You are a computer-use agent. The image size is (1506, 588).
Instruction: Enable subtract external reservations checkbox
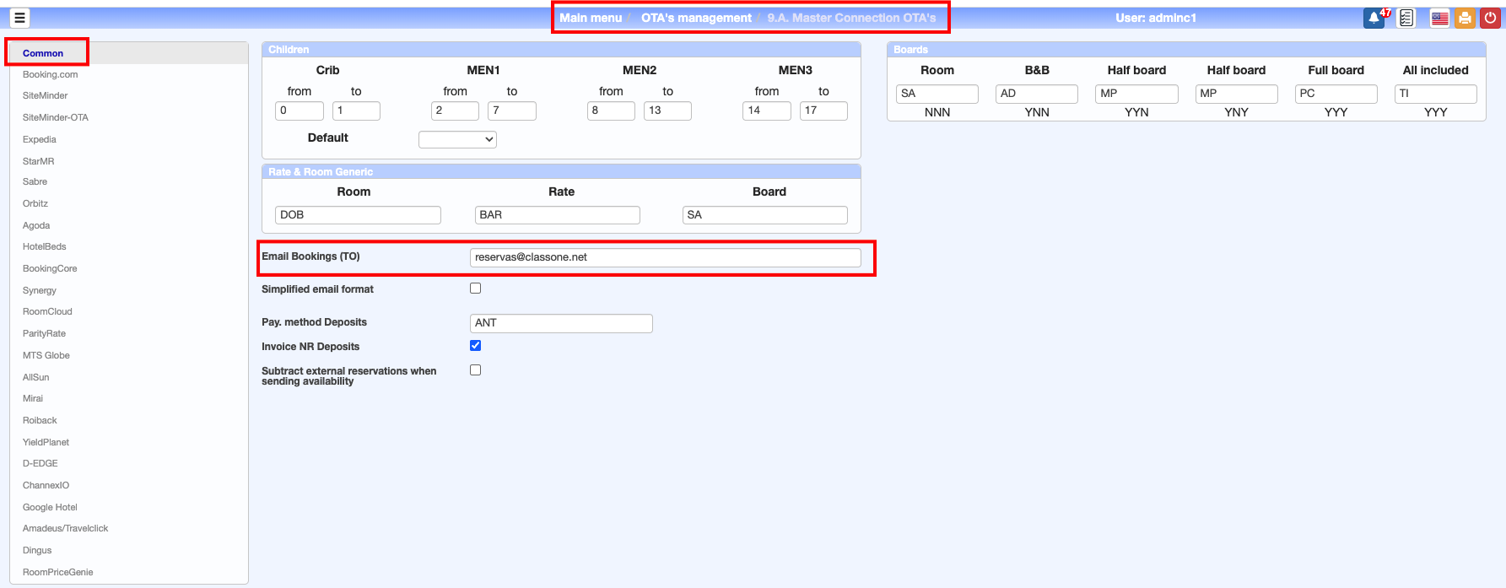coord(476,370)
